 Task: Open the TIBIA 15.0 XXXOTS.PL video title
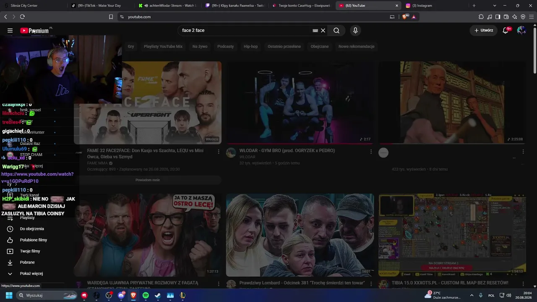(x=450, y=283)
